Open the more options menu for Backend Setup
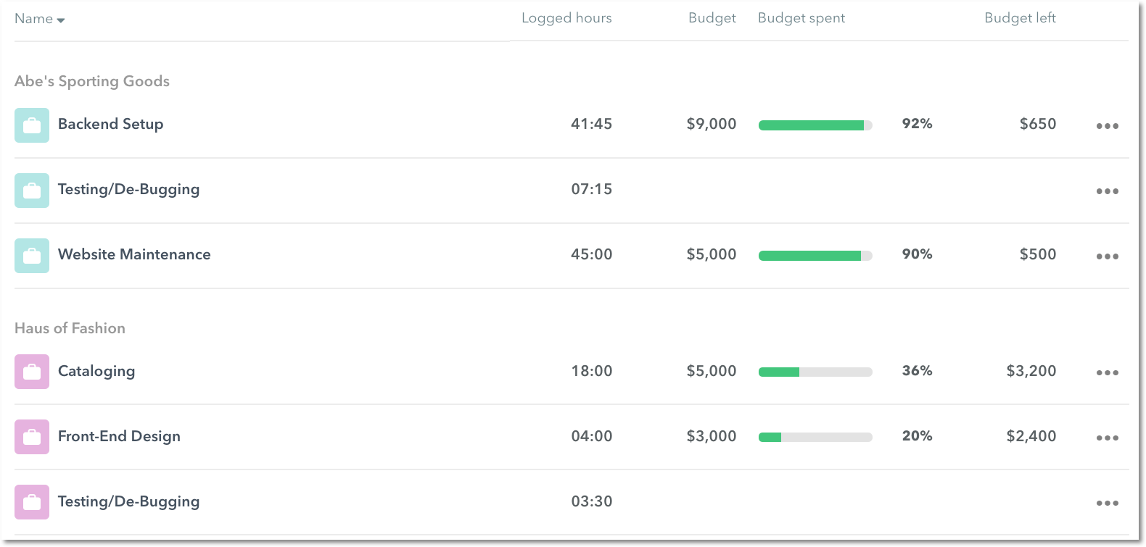Screen dimensions: 1146x547 tap(1107, 126)
